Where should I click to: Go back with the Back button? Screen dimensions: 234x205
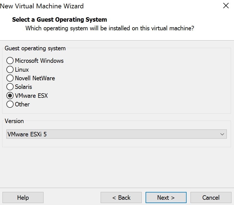121,197
